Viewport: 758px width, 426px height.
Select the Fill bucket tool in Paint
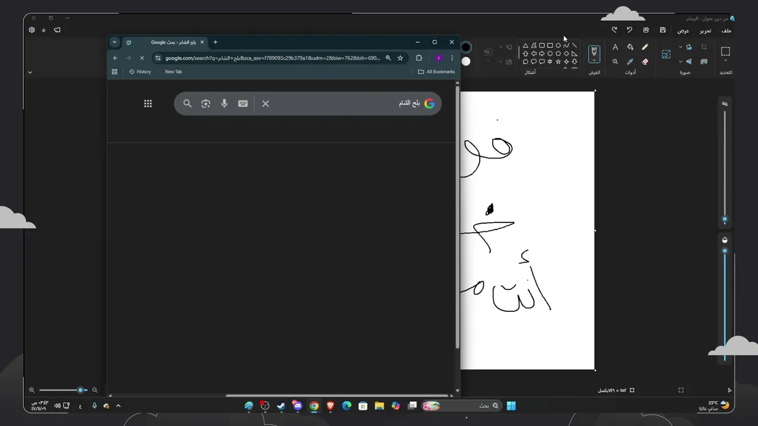point(630,47)
